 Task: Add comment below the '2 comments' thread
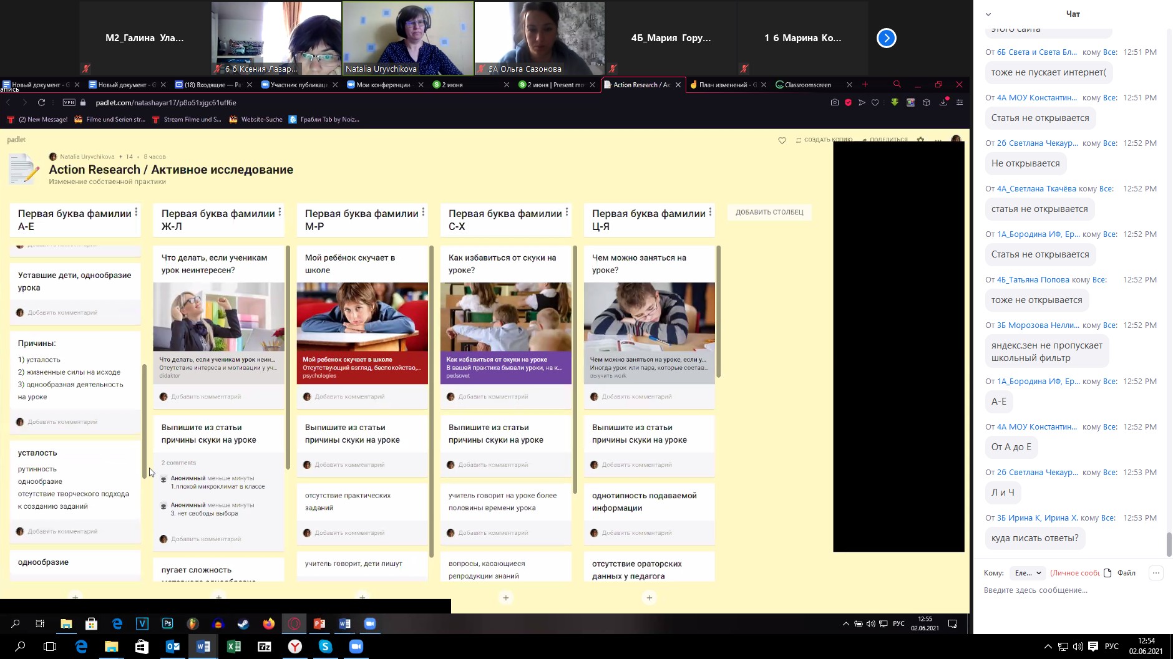click(x=206, y=539)
